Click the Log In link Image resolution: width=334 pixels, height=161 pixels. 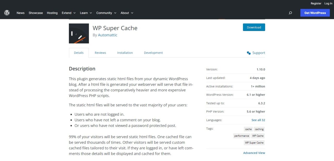point(328,3)
